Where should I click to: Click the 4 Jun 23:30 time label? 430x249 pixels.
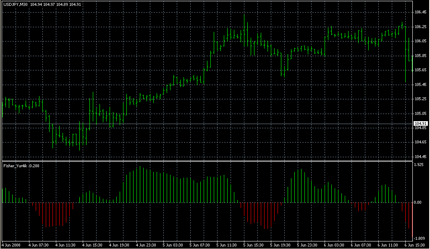146,245
